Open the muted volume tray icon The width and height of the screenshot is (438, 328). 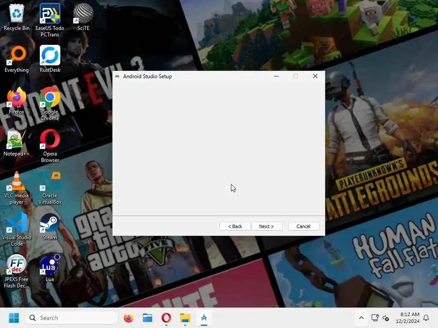[x=386, y=318]
